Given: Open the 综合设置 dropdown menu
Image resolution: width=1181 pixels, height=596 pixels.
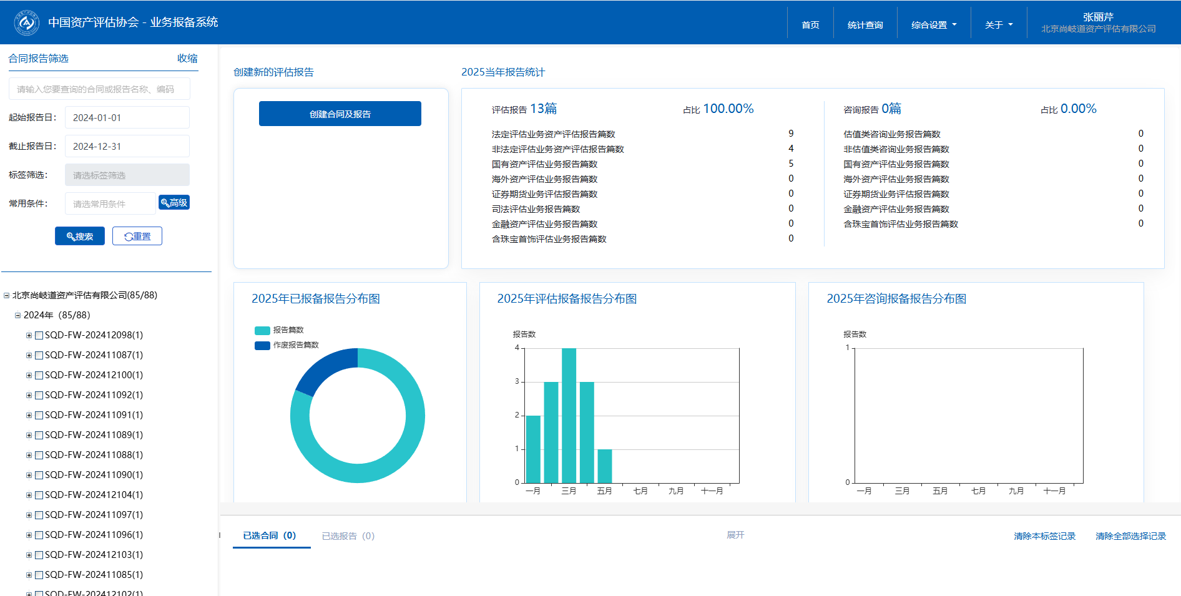Looking at the screenshot, I should point(933,25).
